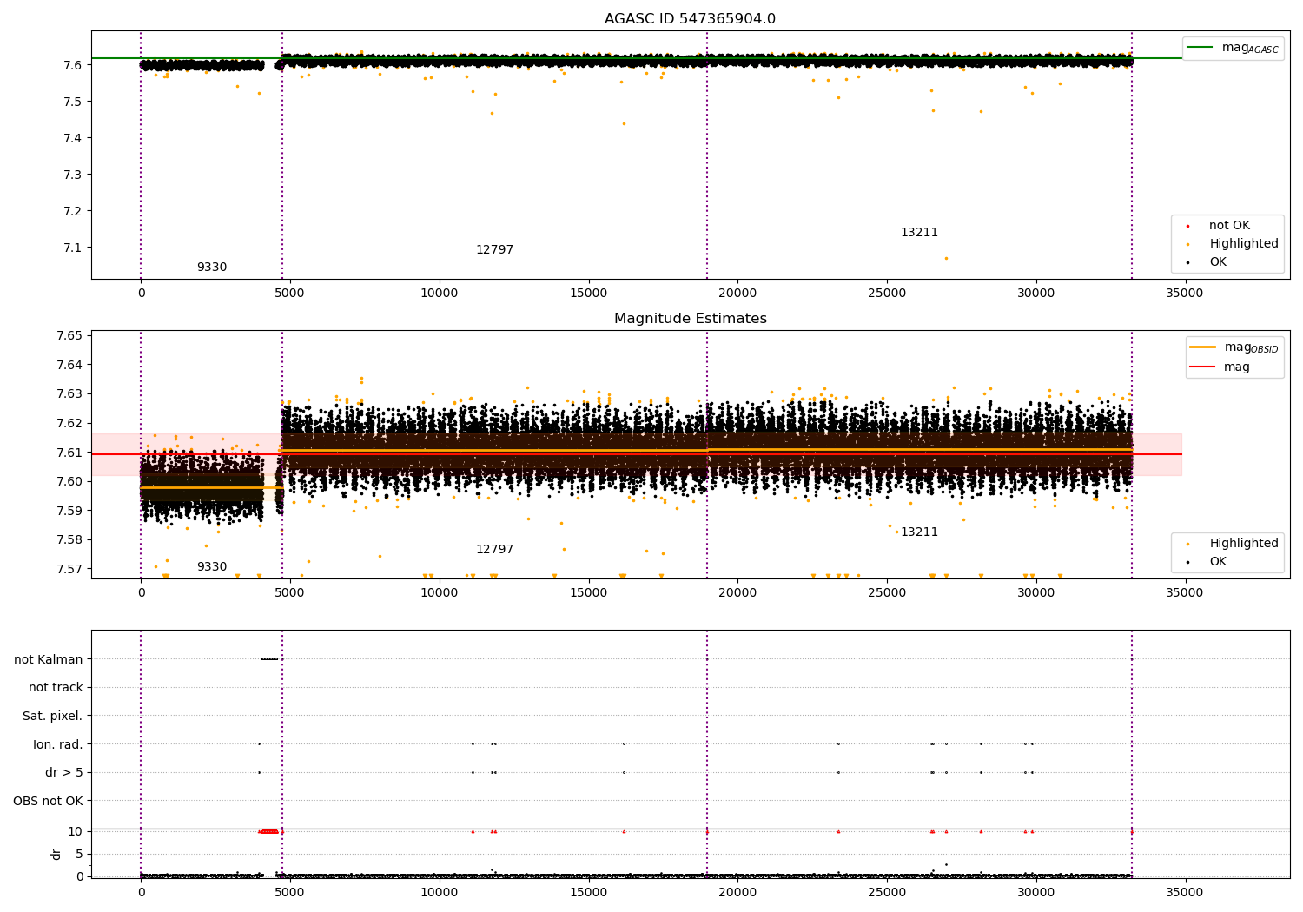
Task: Click the "7.57" y-axis tick label
Action: tap(69, 570)
